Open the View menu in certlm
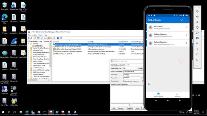The height and width of the screenshot is (116, 207). [40, 35]
